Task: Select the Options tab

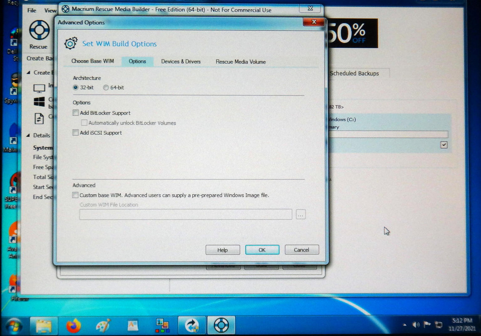Action: point(137,61)
